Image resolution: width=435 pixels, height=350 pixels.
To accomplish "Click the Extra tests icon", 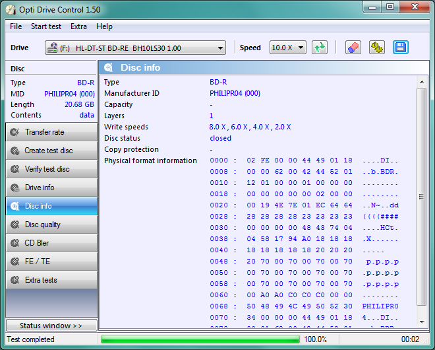I will coord(14,280).
